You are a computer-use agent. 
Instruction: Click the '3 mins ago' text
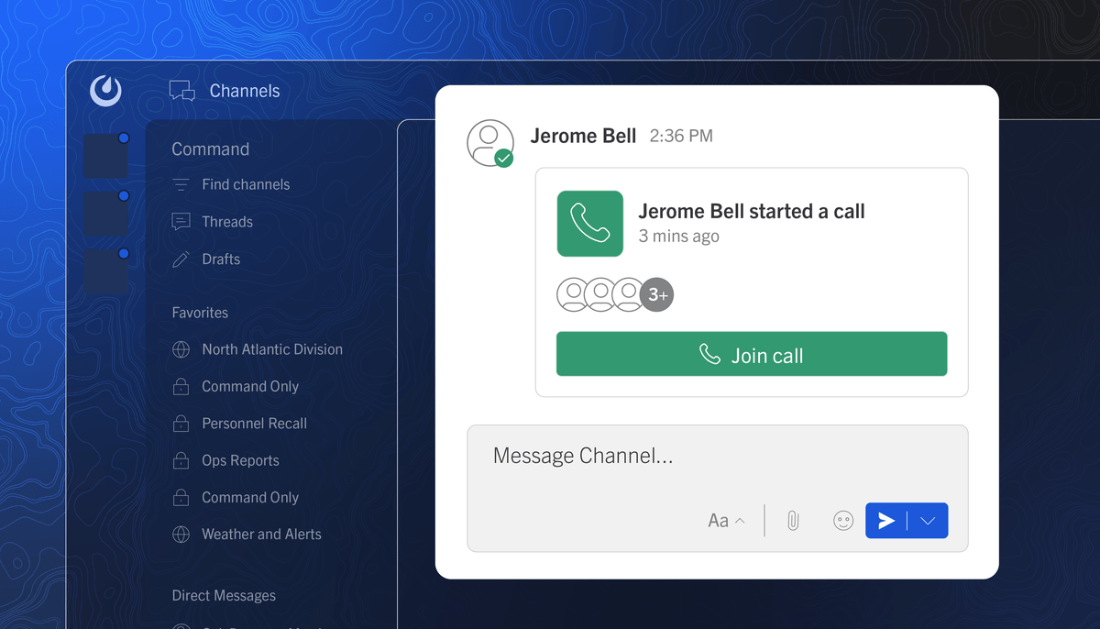[678, 237]
